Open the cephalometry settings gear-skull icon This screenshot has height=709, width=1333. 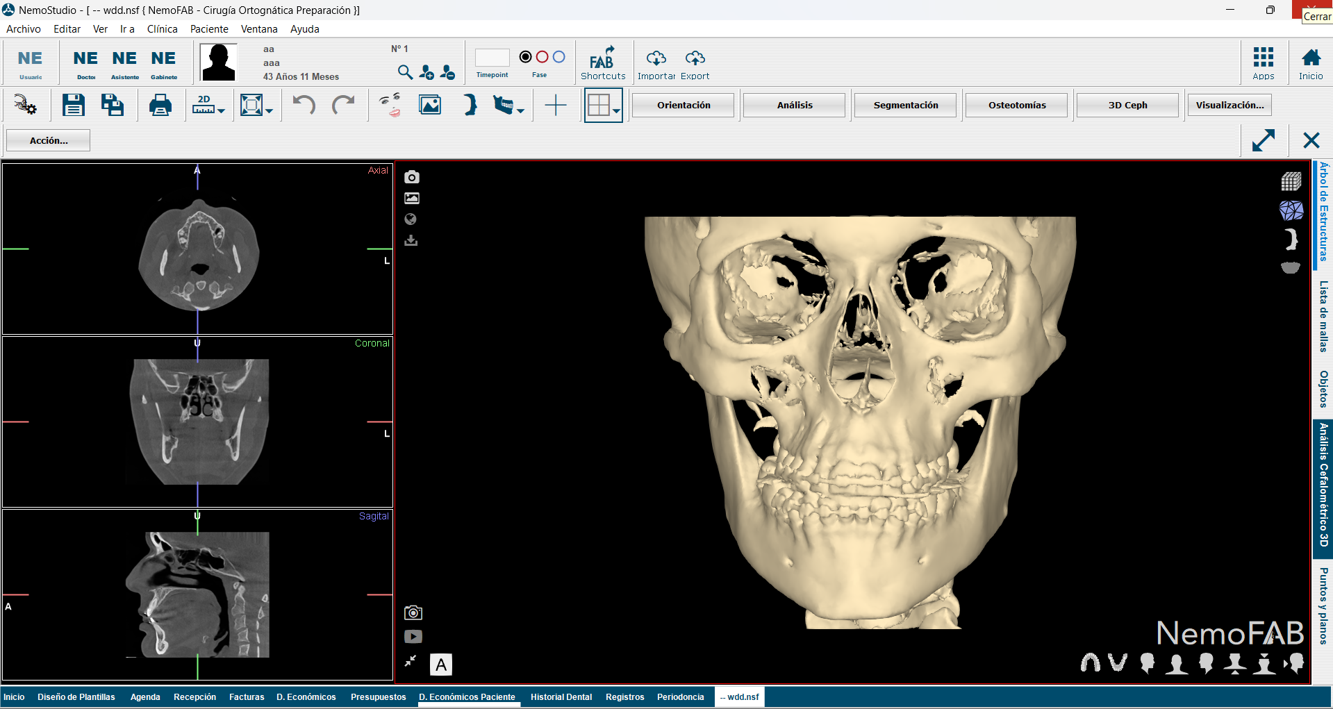click(x=26, y=105)
